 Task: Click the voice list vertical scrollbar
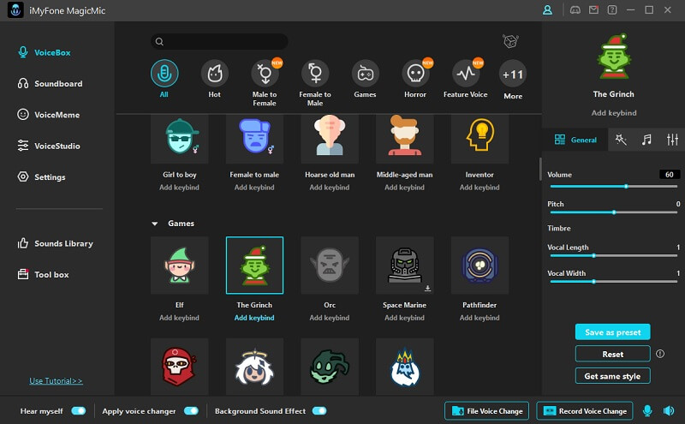click(x=540, y=169)
